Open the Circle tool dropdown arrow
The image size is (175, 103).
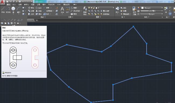13,14
